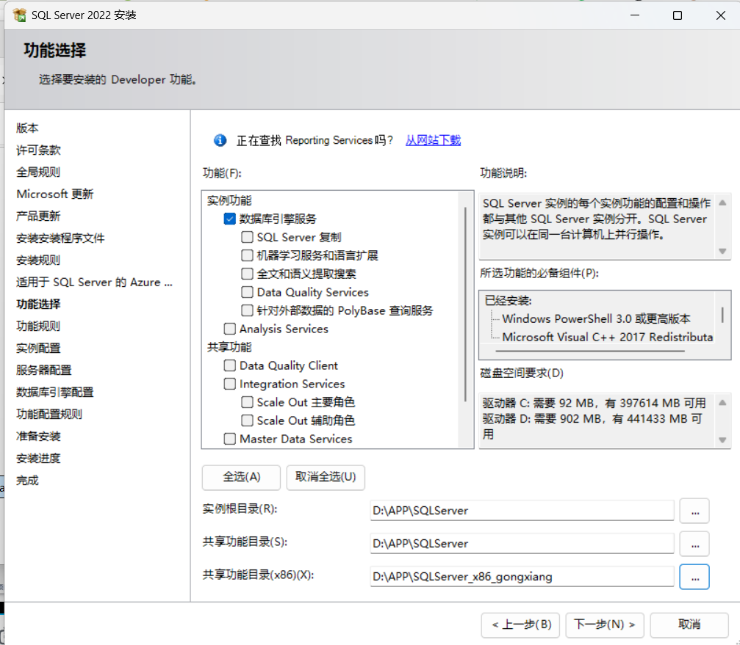740x645 pixels.
Task: Select the 服务器配置 step
Action: (x=44, y=371)
